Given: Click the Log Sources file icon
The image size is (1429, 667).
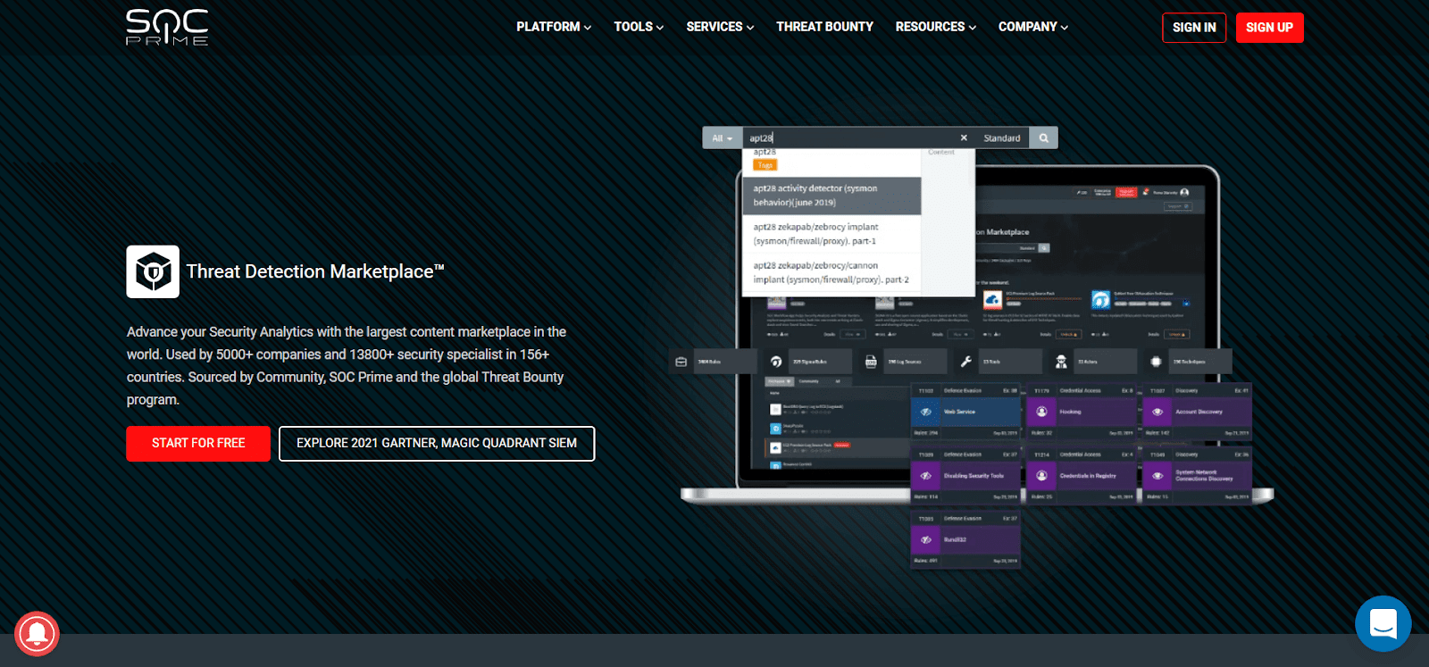Looking at the screenshot, I should click(871, 362).
